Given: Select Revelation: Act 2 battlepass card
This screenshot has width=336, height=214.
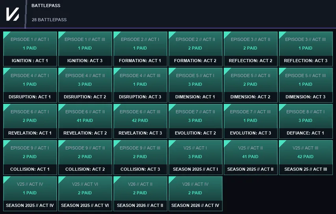Looking at the screenshot, I should 85,121.
